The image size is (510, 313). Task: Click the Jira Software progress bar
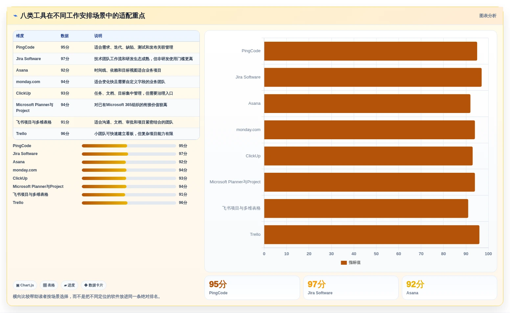(x=129, y=154)
